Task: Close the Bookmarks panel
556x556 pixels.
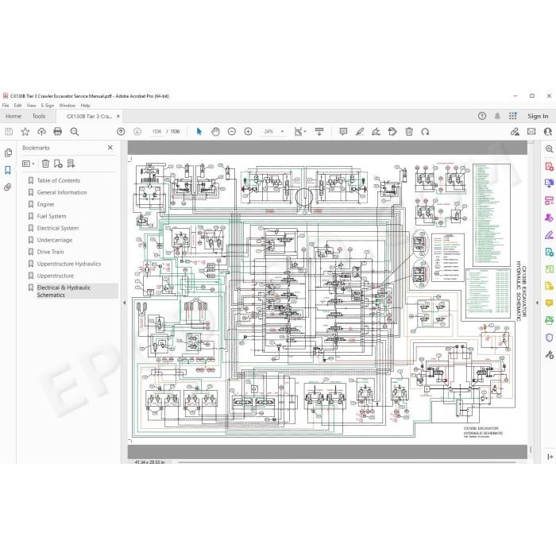Action: (x=110, y=148)
